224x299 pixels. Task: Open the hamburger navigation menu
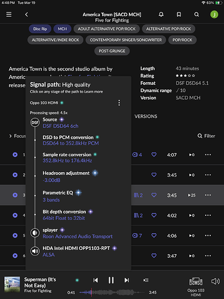[x=9, y=14]
